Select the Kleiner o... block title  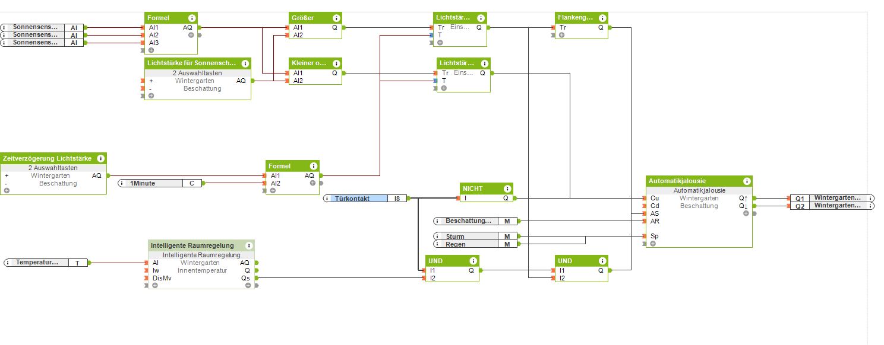[309, 64]
